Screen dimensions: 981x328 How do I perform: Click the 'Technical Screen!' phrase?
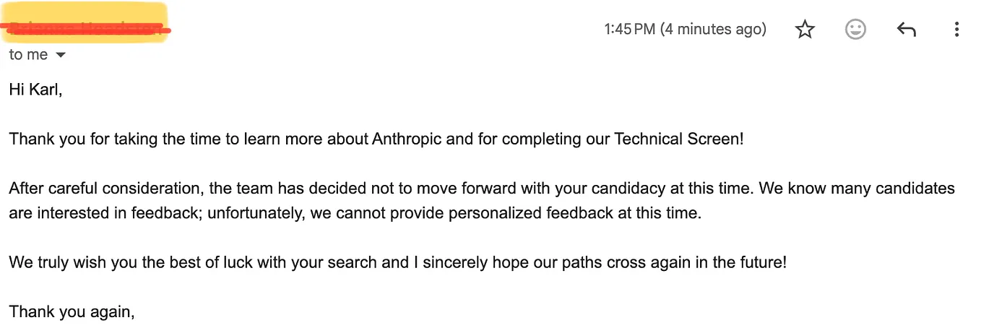[x=678, y=139]
